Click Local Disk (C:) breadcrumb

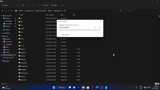point(29,11)
